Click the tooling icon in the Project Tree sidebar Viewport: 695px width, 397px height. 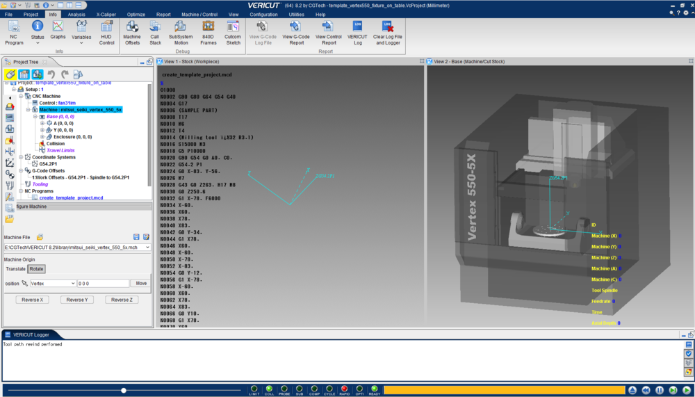(9, 185)
